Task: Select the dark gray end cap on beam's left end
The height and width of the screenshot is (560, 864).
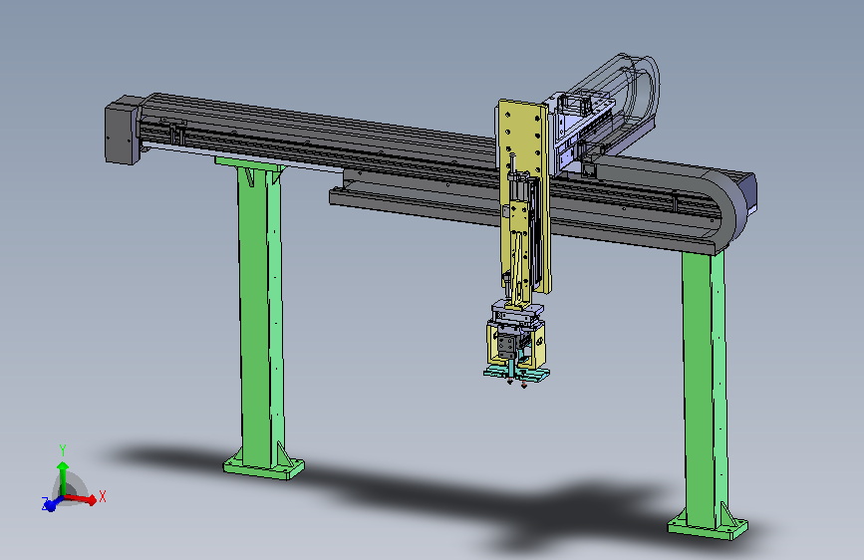Action: [x=122, y=132]
